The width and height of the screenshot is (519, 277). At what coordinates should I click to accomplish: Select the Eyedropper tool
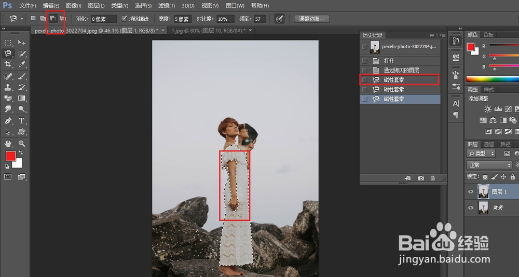(x=21, y=64)
